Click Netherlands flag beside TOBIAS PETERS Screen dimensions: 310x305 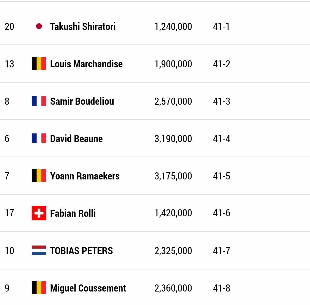(39, 250)
